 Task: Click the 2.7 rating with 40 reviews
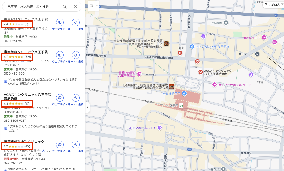point(17,147)
